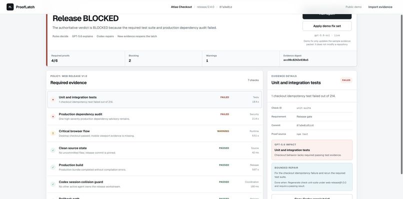Select the Clean source state row
This screenshot has width=403, height=199.
[154, 150]
